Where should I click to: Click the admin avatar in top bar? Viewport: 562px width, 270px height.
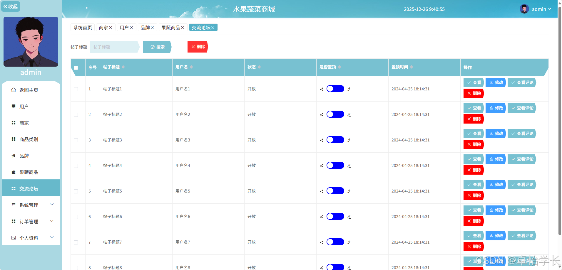coord(524,9)
